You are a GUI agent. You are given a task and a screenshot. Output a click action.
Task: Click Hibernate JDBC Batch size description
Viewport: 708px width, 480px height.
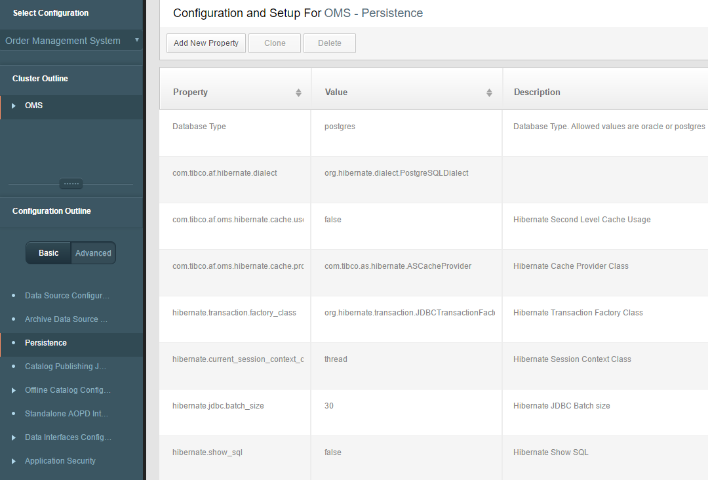coord(562,405)
